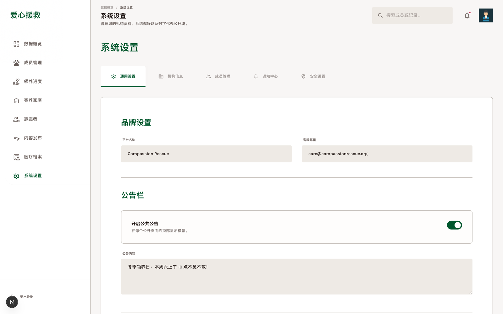The image size is (503, 314).
Task: Click the 平台名称 field with Compassion Rescue
Action: pyautogui.click(x=206, y=154)
